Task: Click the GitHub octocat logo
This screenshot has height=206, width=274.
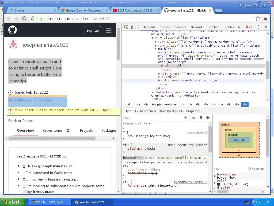Action: (13, 30)
